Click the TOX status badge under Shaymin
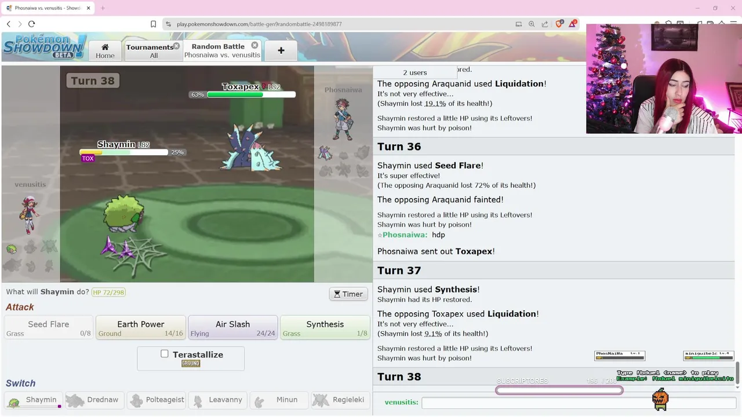Screen dimensions: 742x417 coord(88,158)
